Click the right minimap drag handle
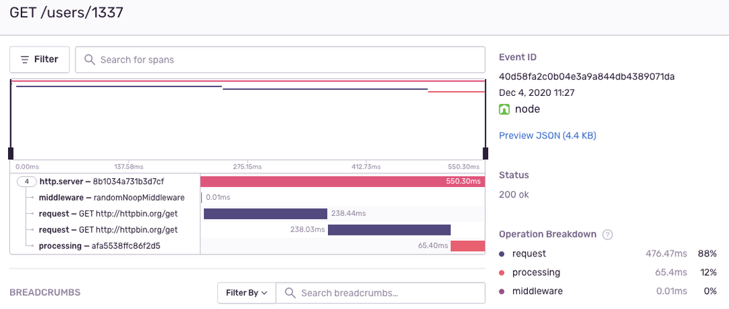Image resolution: width=729 pixels, height=309 pixels. 484,153
